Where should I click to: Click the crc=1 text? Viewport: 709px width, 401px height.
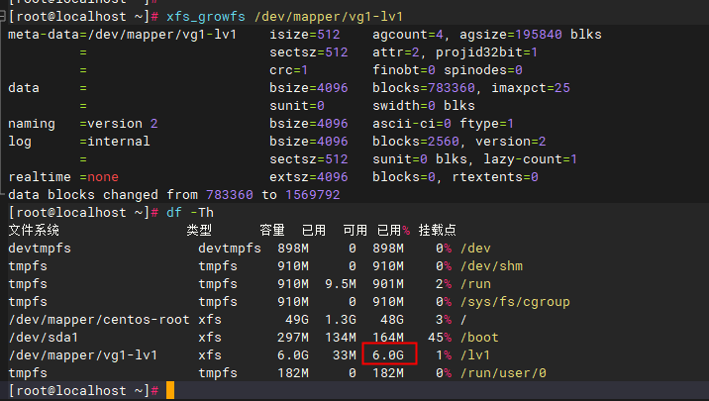(289, 70)
